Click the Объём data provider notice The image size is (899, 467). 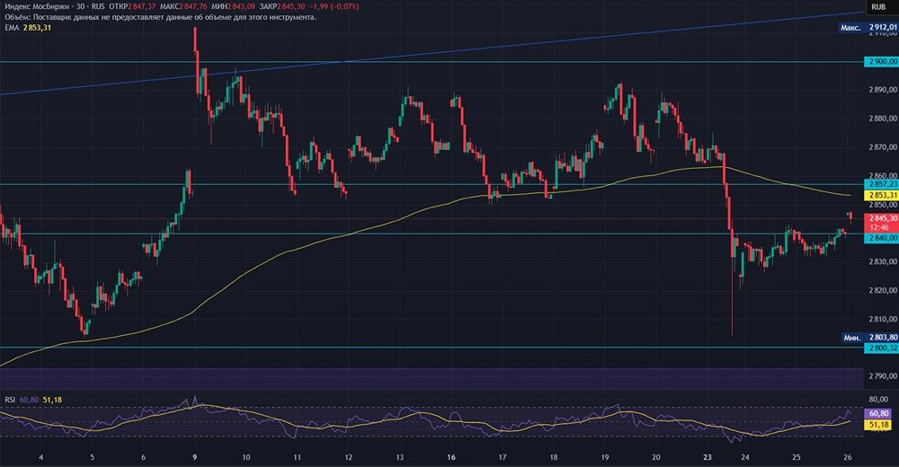click(161, 17)
